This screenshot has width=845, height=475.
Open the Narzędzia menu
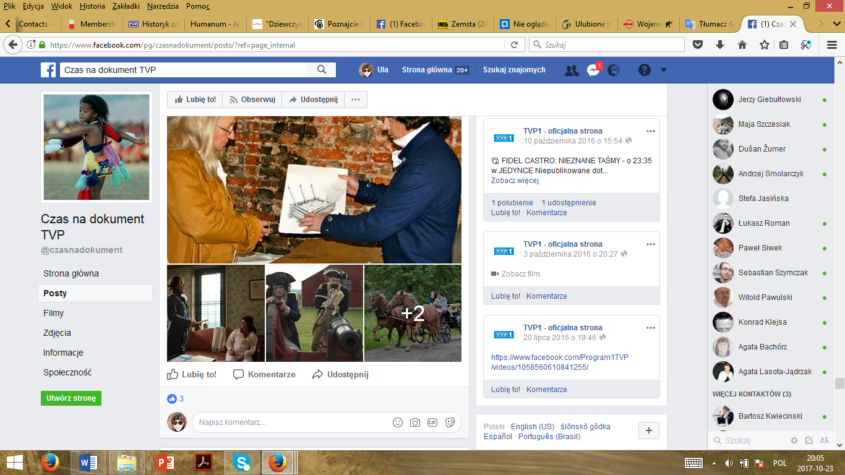point(161,6)
